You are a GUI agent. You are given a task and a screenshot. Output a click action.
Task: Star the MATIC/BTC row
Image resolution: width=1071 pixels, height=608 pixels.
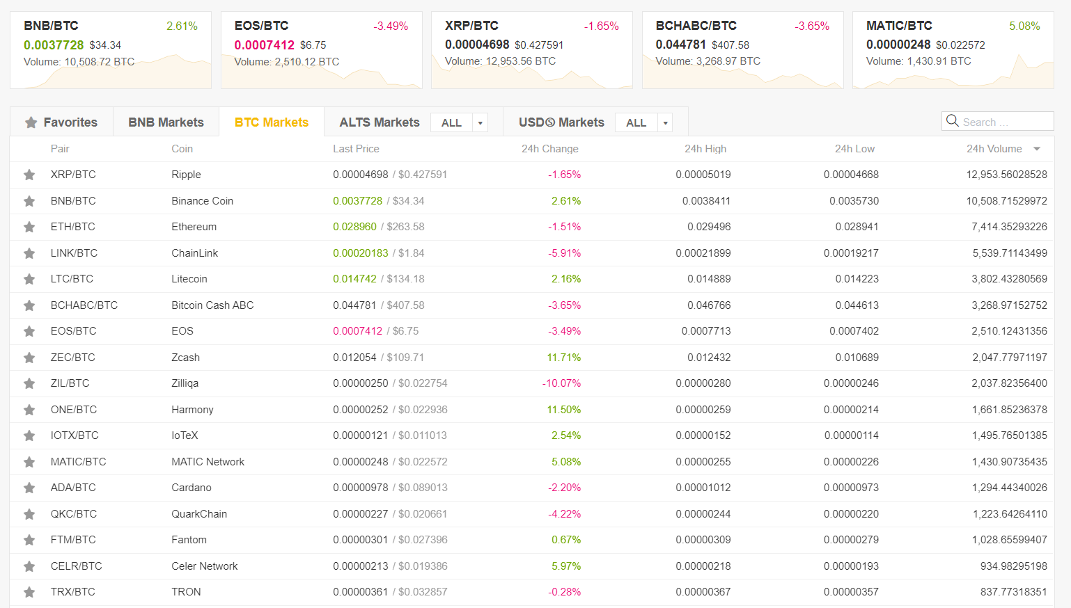(29, 462)
